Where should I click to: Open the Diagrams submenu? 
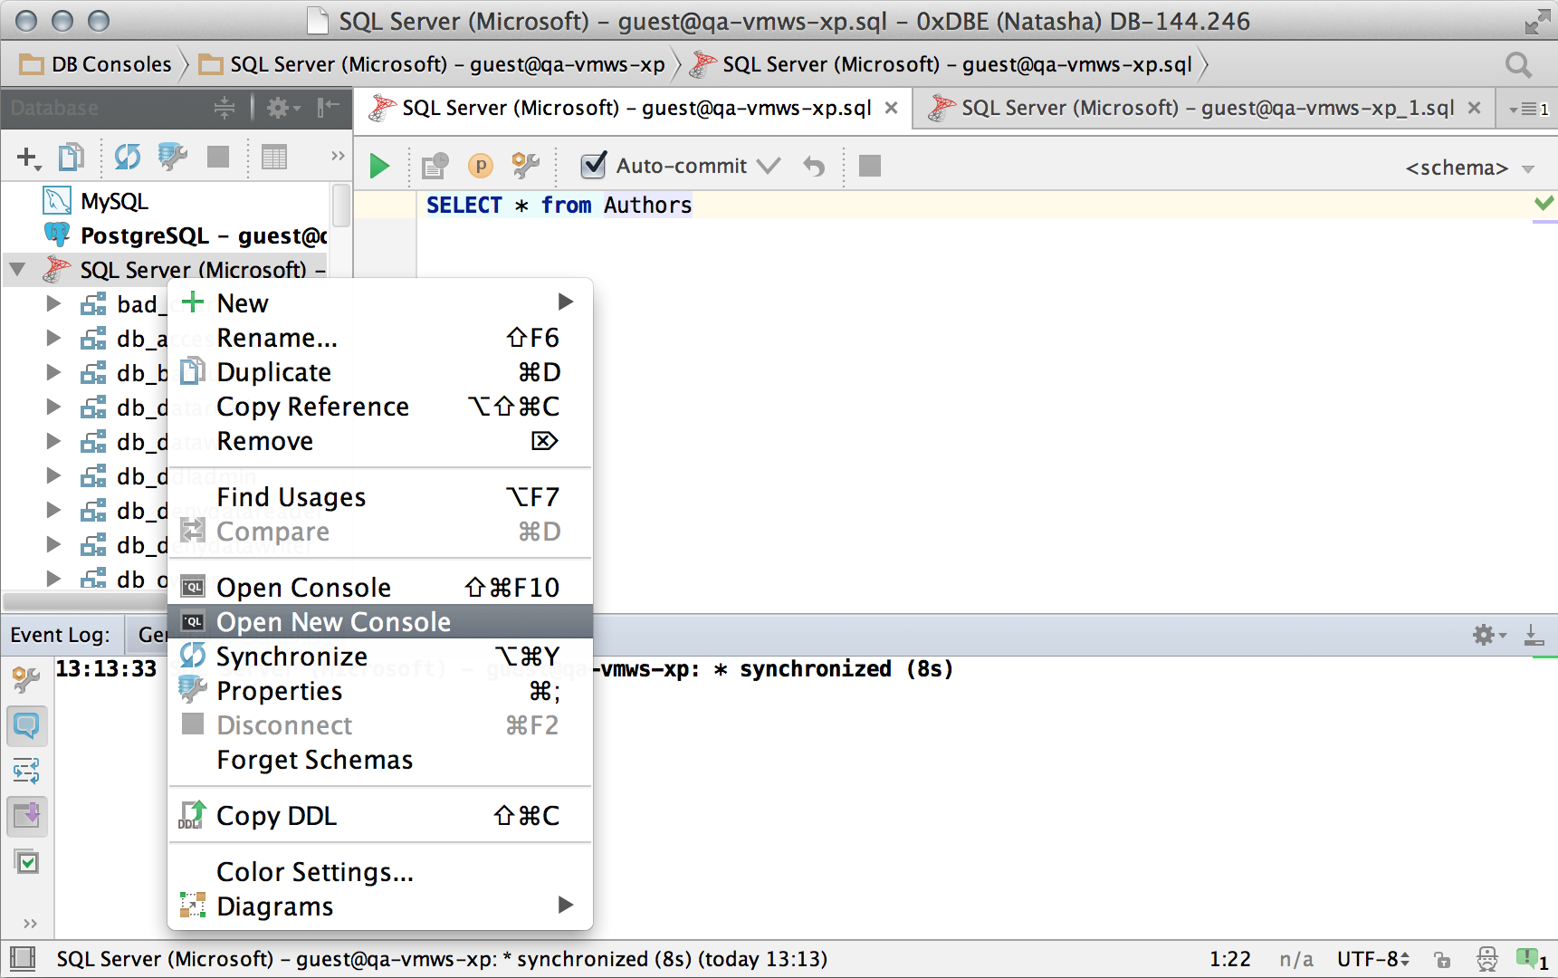(x=380, y=906)
